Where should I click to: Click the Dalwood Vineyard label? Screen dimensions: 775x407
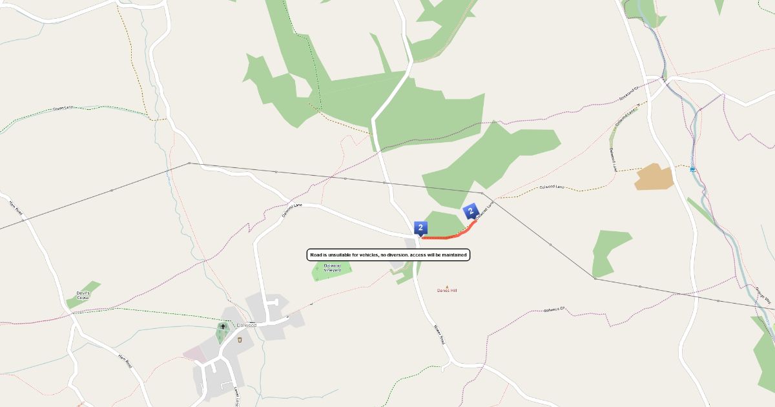pyautogui.click(x=333, y=267)
